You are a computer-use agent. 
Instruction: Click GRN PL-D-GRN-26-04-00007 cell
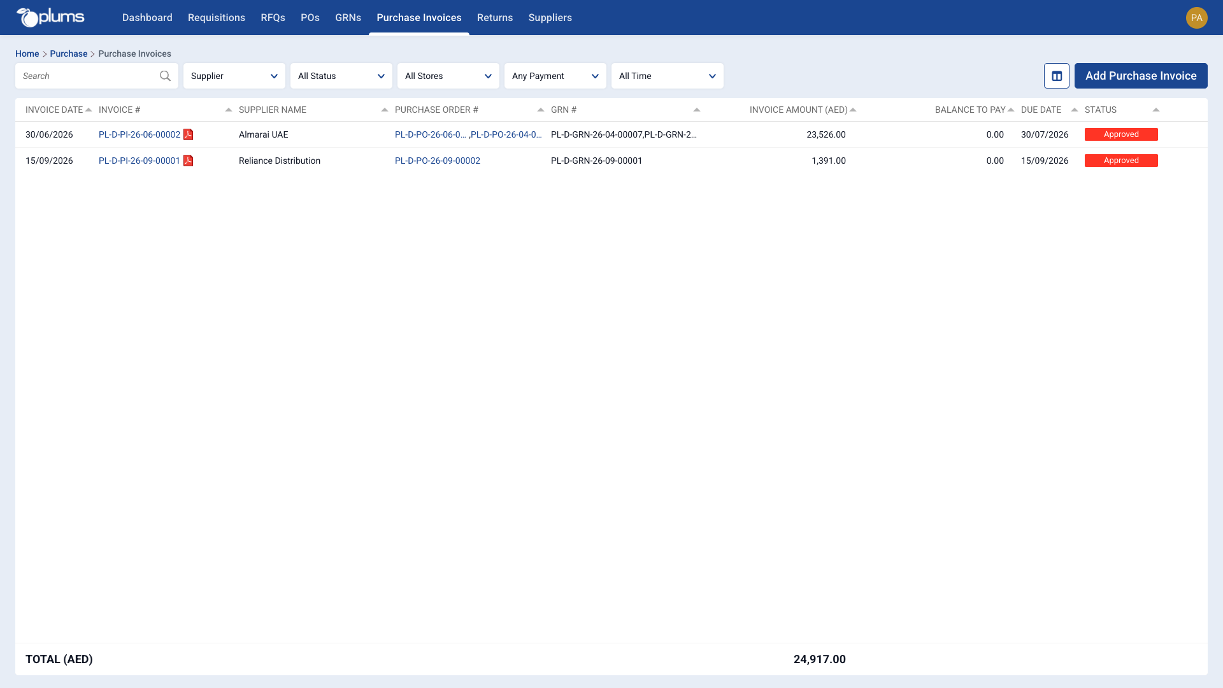(x=597, y=134)
